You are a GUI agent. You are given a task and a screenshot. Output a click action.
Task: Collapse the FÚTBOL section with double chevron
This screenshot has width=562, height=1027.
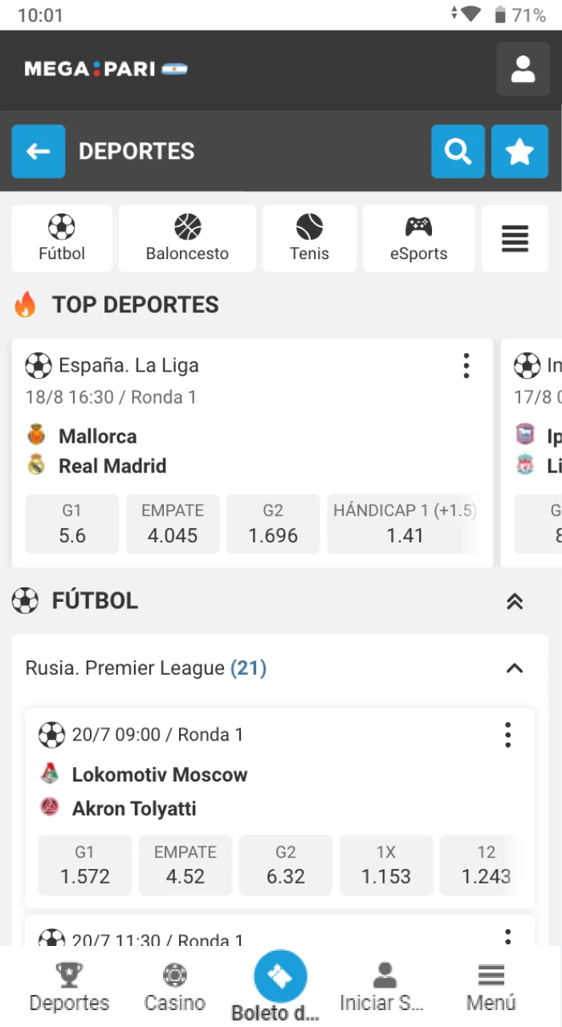(x=515, y=600)
